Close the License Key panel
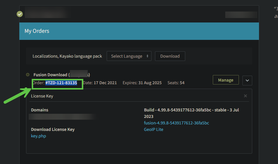Image resolution: width=278 pixels, height=164 pixels. click(245, 96)
